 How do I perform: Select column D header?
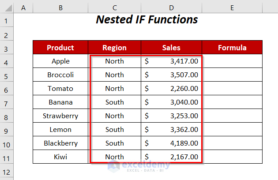(171, 7)
